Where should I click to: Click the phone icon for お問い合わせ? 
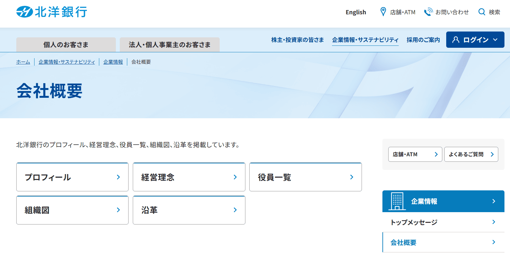[428, 12]
